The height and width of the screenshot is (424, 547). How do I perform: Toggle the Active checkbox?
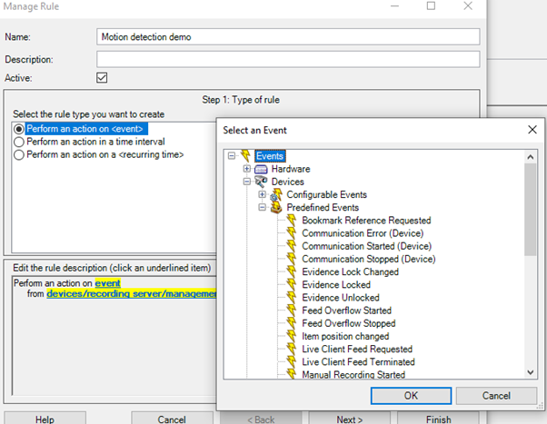click(102, 78)
